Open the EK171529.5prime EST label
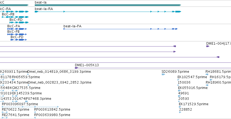Screen dimensions: 231x119 194,104
